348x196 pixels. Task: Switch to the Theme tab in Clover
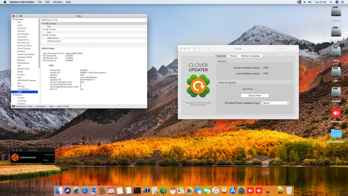click(x=233, y=56)
